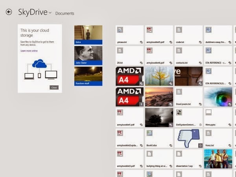Image resolution: width=236 pixels, height=177 pixels.
Task: Open the yellow tree in fog image
Action: click(159, 76)
